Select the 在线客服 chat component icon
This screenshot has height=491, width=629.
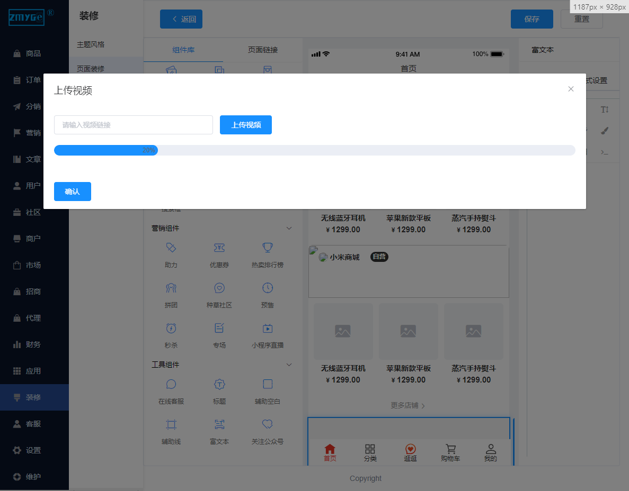pos(171,385)
